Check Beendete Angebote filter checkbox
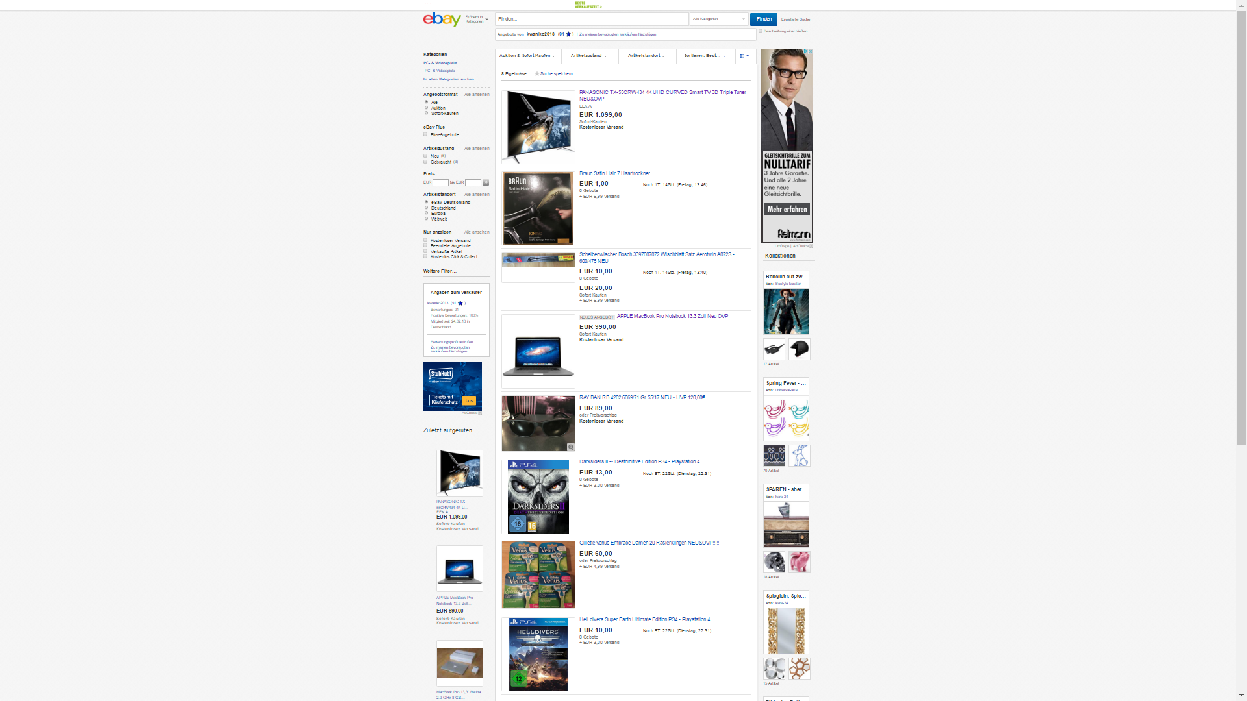 [x=425, y=245]
